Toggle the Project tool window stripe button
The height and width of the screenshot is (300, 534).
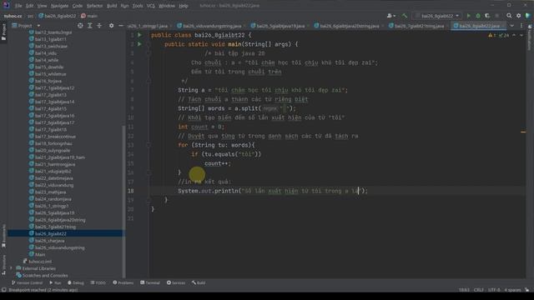click(3, 32)
